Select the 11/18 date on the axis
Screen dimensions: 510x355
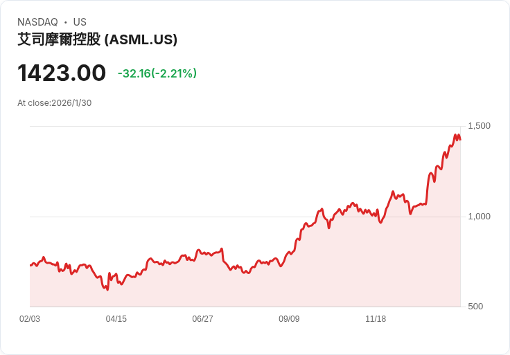click(x=376, y=318)
